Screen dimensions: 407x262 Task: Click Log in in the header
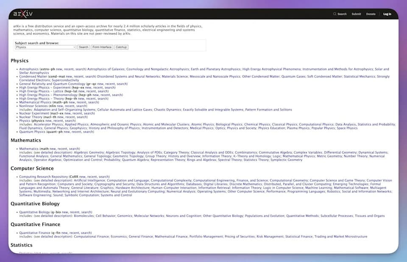(387, 14)
